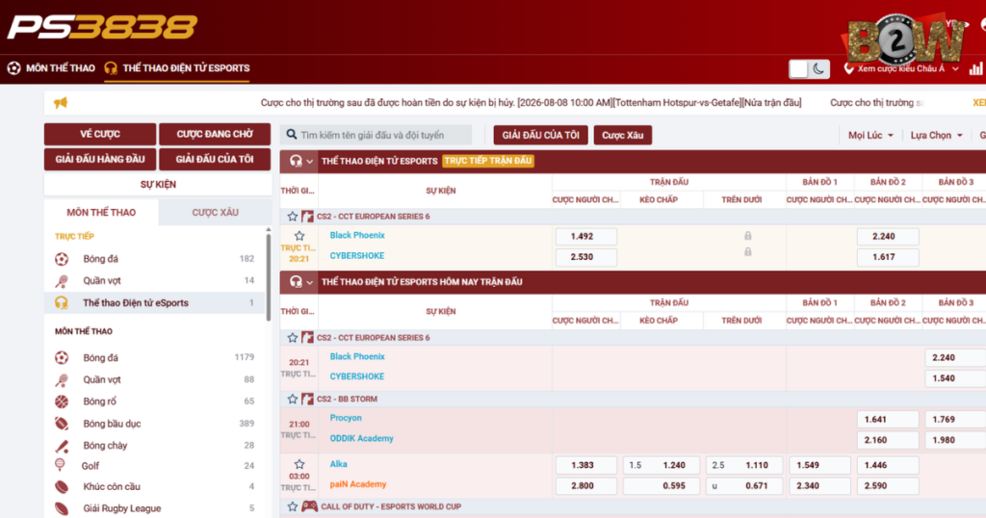The image size is (986, 518).
Task: Click the Call of Duty gamepad icon
Action: click(309, 506)
